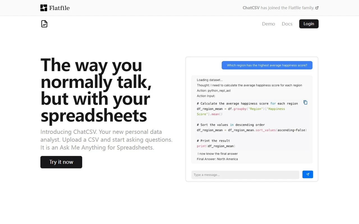This screenshot has width=359, height=224.
Task: Click the 'sort_values(ascending=False)' code line
Action: pyautogui.click(x=252, y=130)
